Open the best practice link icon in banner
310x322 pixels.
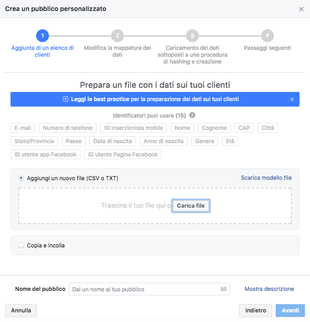[65, 99]
